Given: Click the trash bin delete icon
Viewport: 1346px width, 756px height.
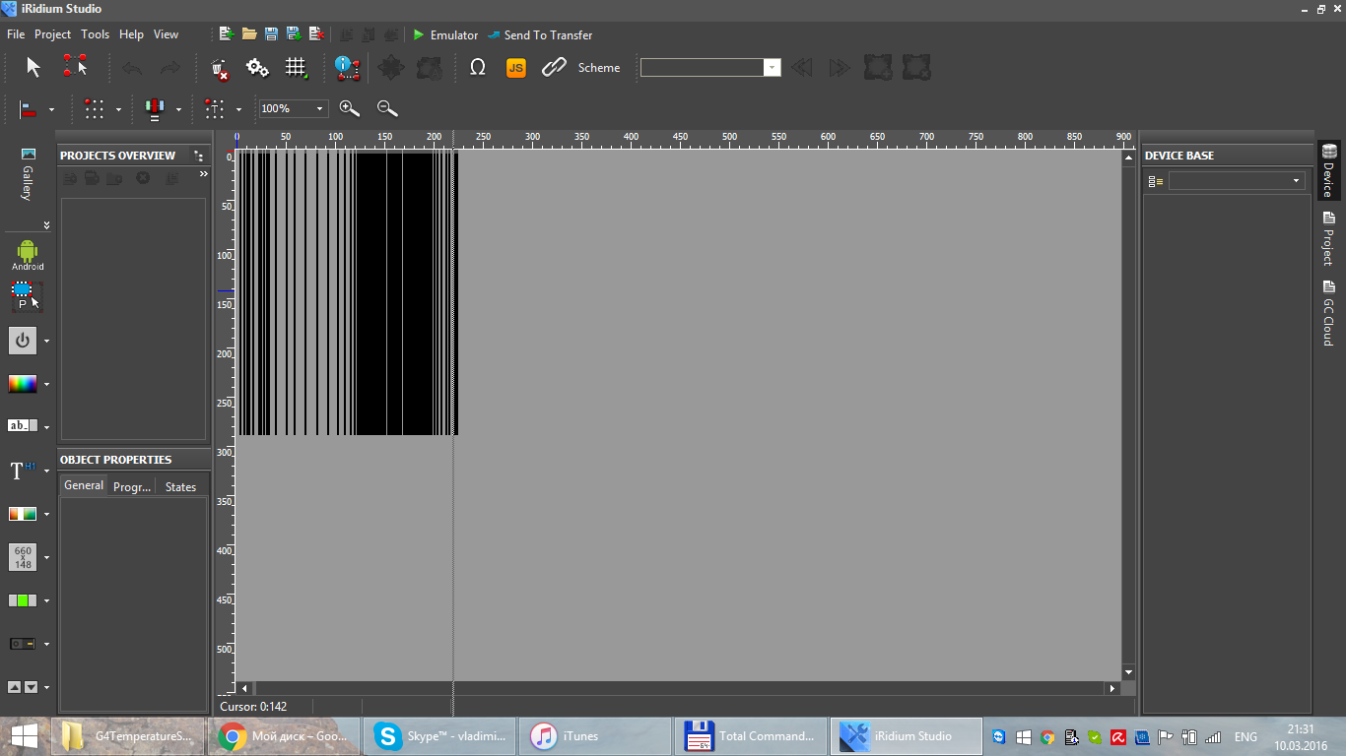Looking at the screenshot, I should tap(220, 68).
